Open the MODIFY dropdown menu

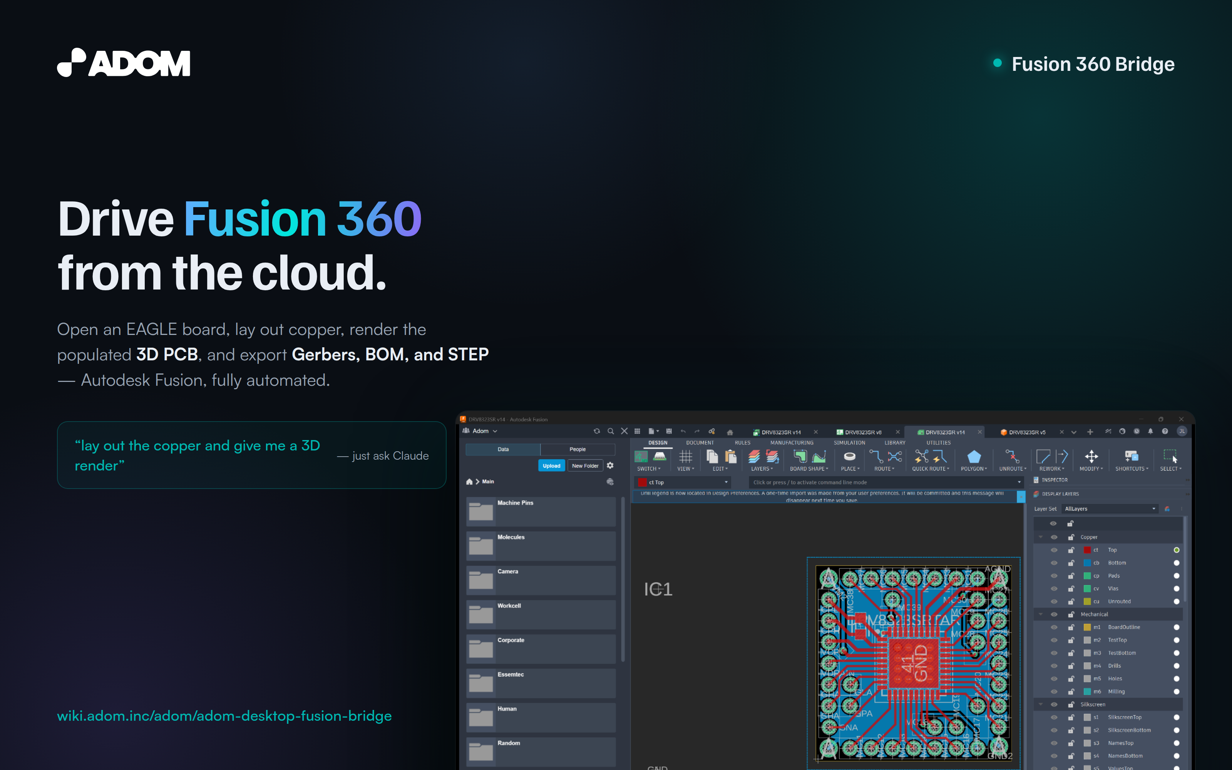coord(1091,469)
